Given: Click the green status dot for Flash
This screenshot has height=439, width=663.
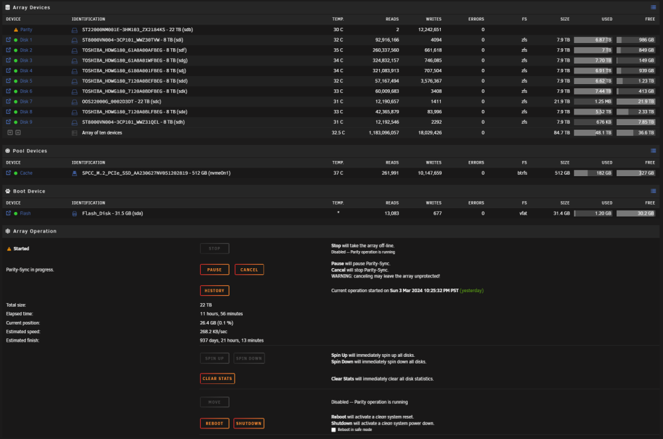Looking at the screenshot, I should (16, 214).
